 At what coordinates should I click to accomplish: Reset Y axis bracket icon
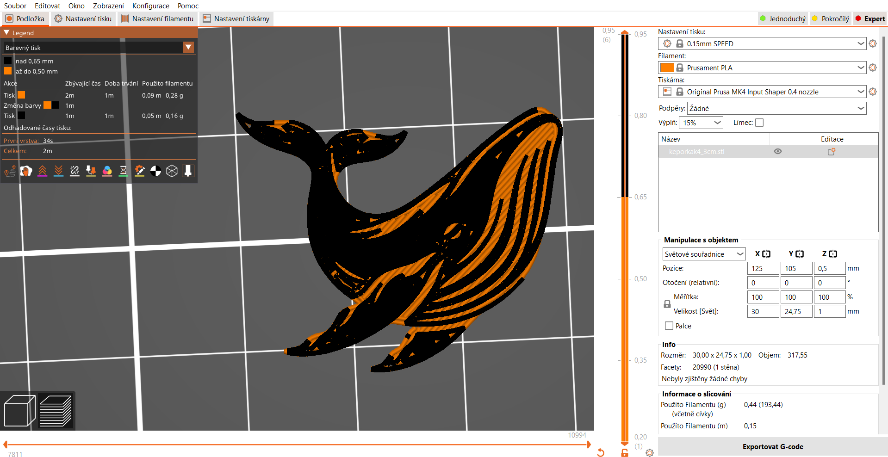tap(800, 254)
